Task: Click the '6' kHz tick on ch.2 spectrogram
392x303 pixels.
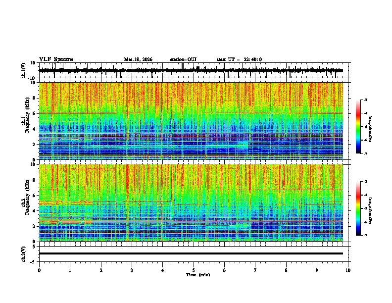Action: (x=35, y=196)
